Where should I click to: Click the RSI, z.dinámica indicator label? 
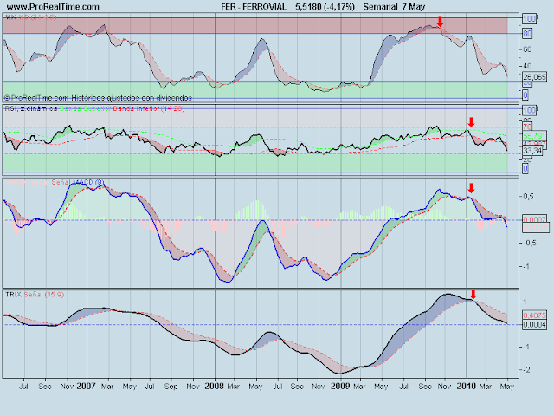31,108
